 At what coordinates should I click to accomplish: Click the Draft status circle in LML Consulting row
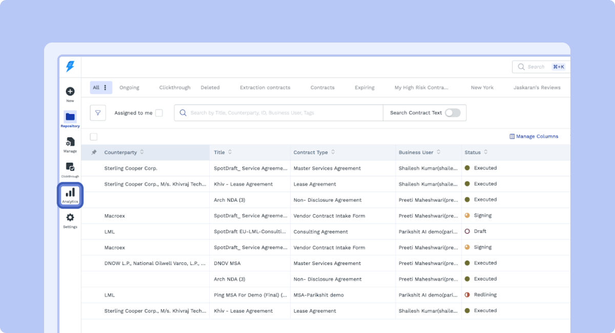tap(467, 232)
